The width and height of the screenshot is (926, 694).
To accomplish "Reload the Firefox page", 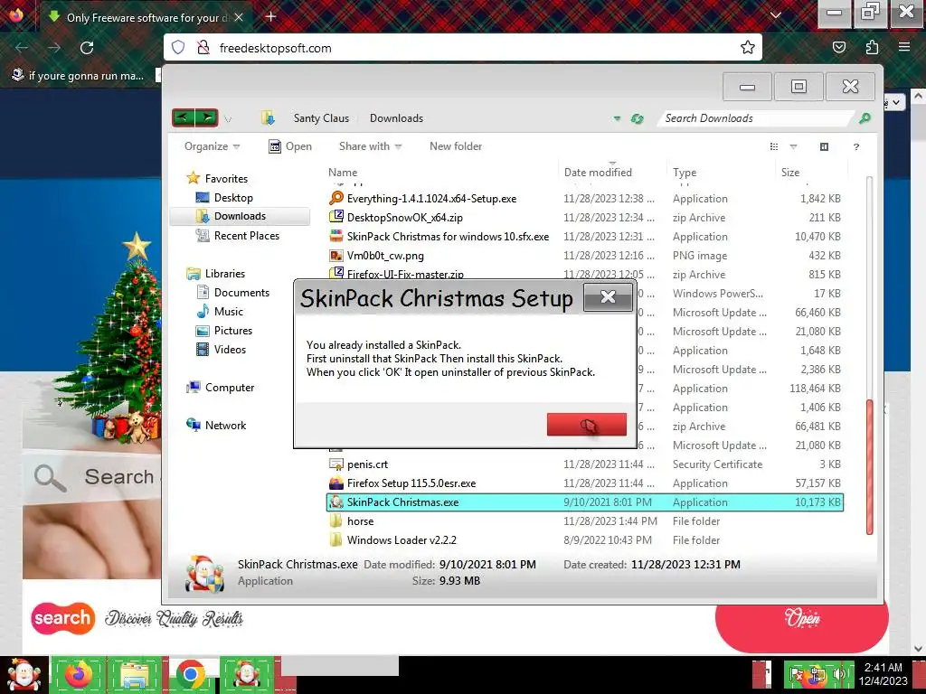I will tap(87, 48).
